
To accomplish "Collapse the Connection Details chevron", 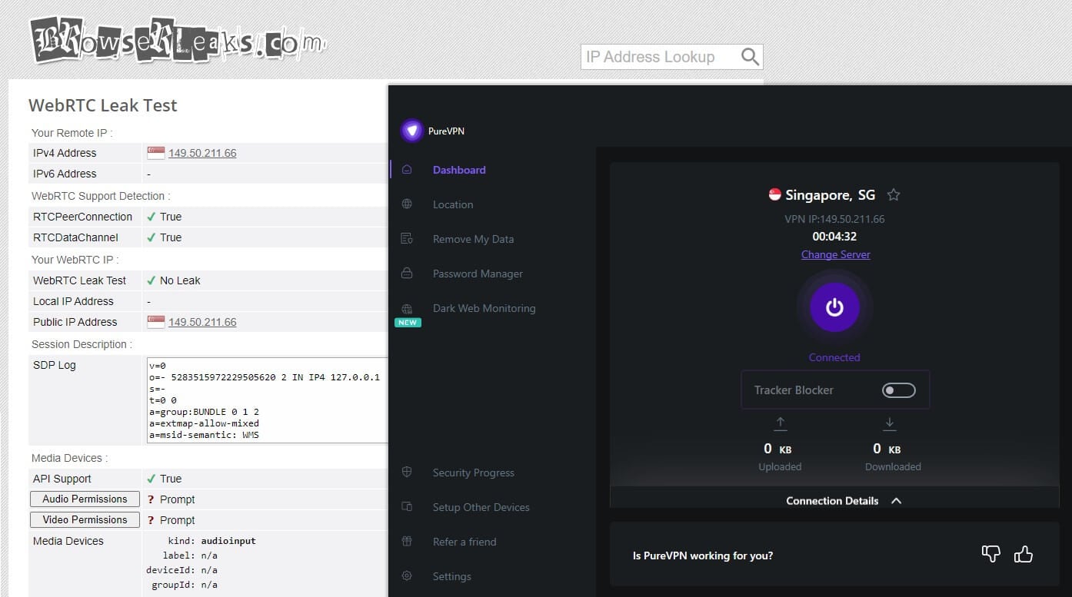I will [896, 500].
